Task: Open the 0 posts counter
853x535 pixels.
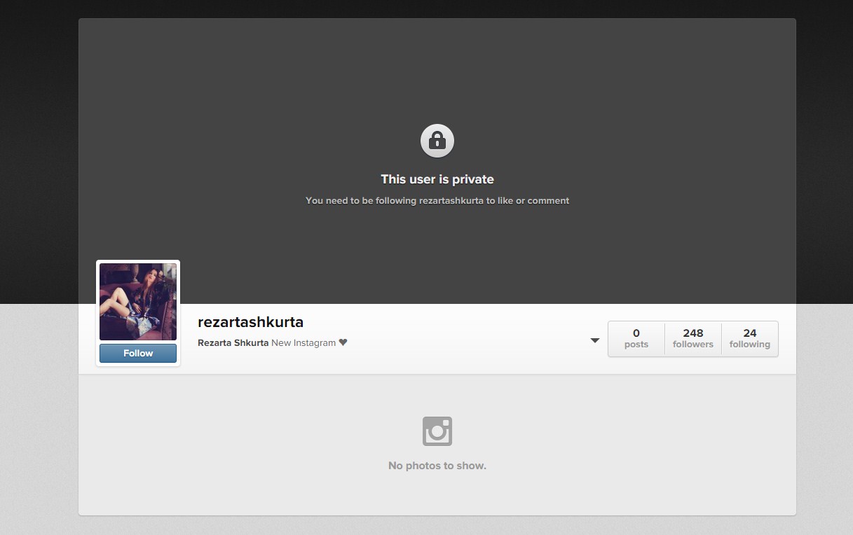Action: pos(636,339)
